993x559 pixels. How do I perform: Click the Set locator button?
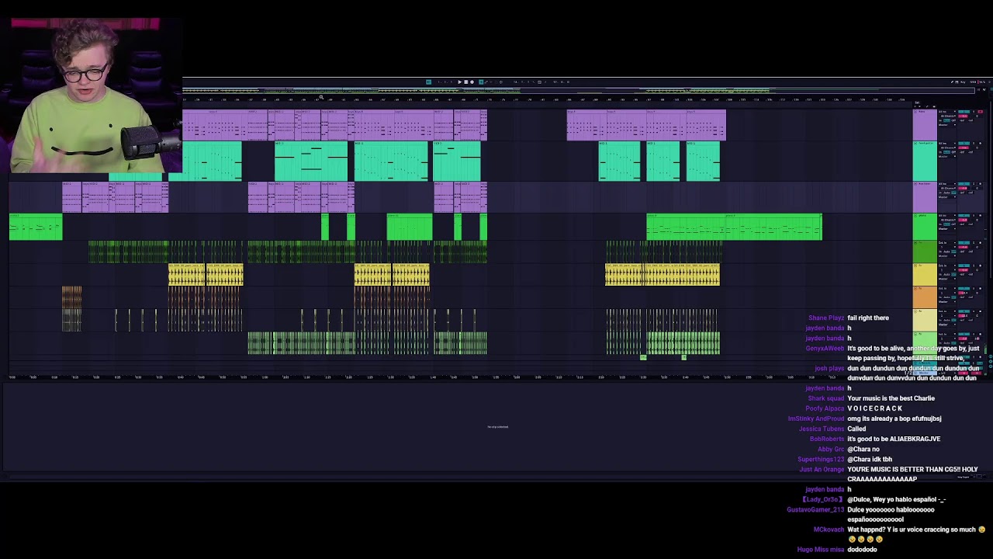coord(917,102)
